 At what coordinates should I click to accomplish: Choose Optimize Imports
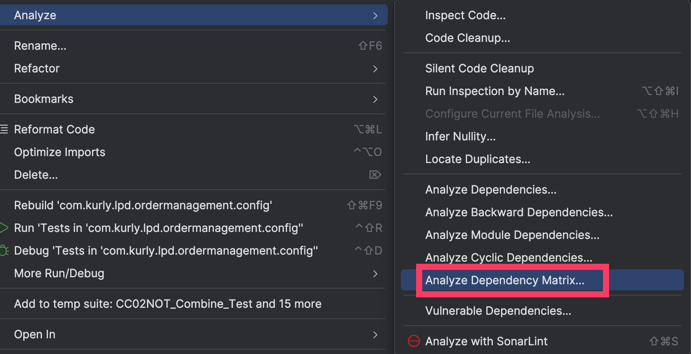60,152
